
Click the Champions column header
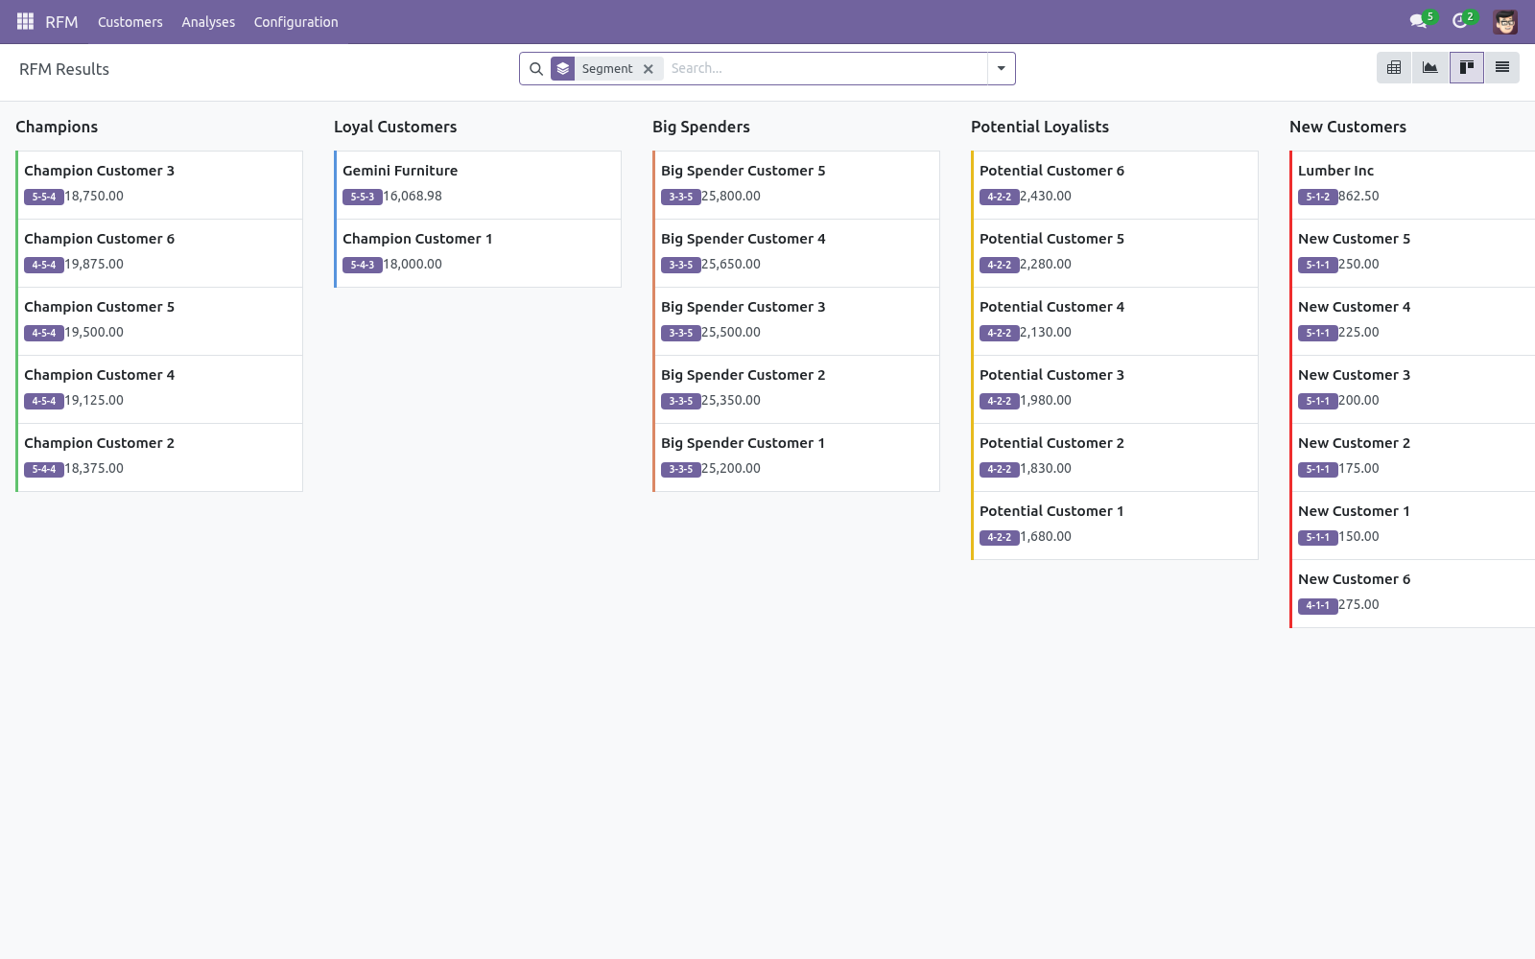coord(57,127)
